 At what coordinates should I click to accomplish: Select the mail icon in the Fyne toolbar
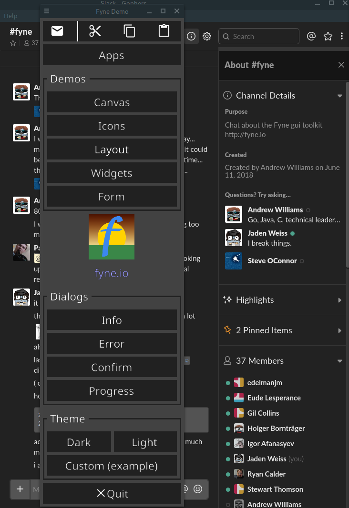pyautogui.click(x=57, y=30)
